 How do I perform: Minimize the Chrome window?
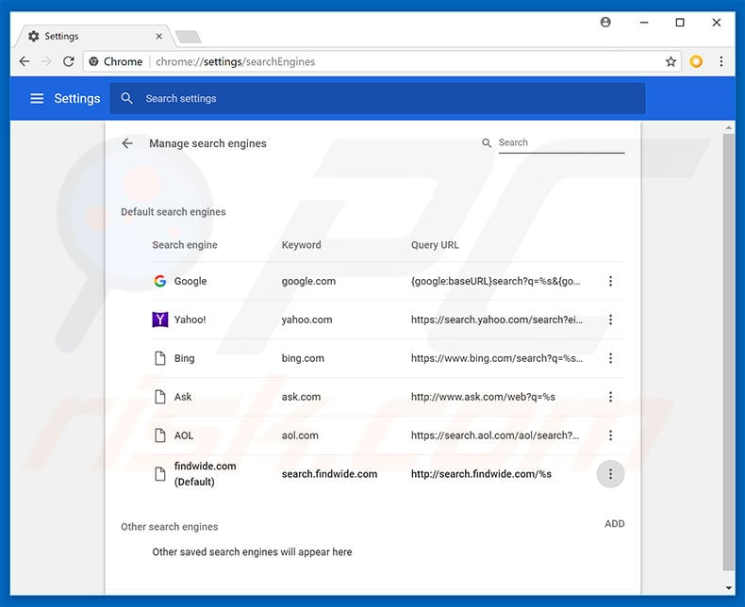click(x=644, y=23)
